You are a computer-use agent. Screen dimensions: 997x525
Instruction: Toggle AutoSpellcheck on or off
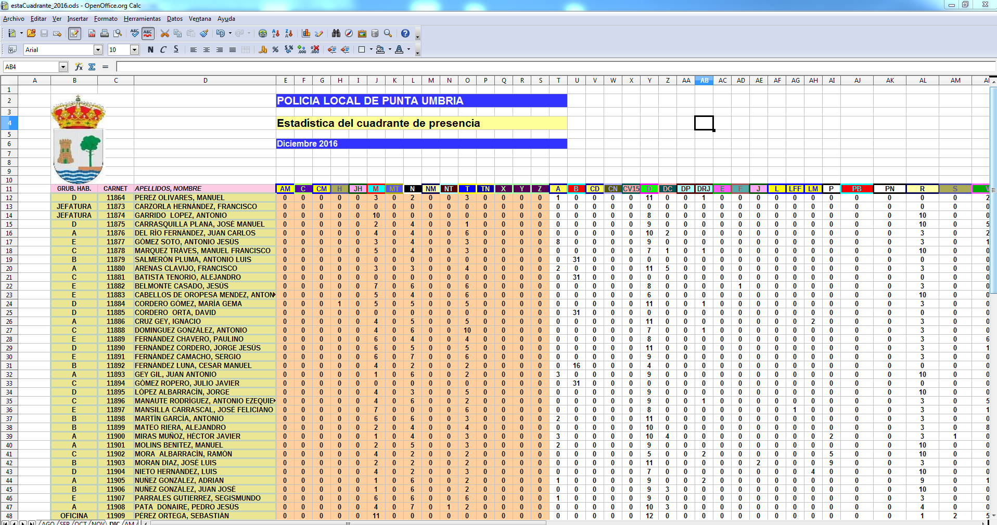pos(148,33)
